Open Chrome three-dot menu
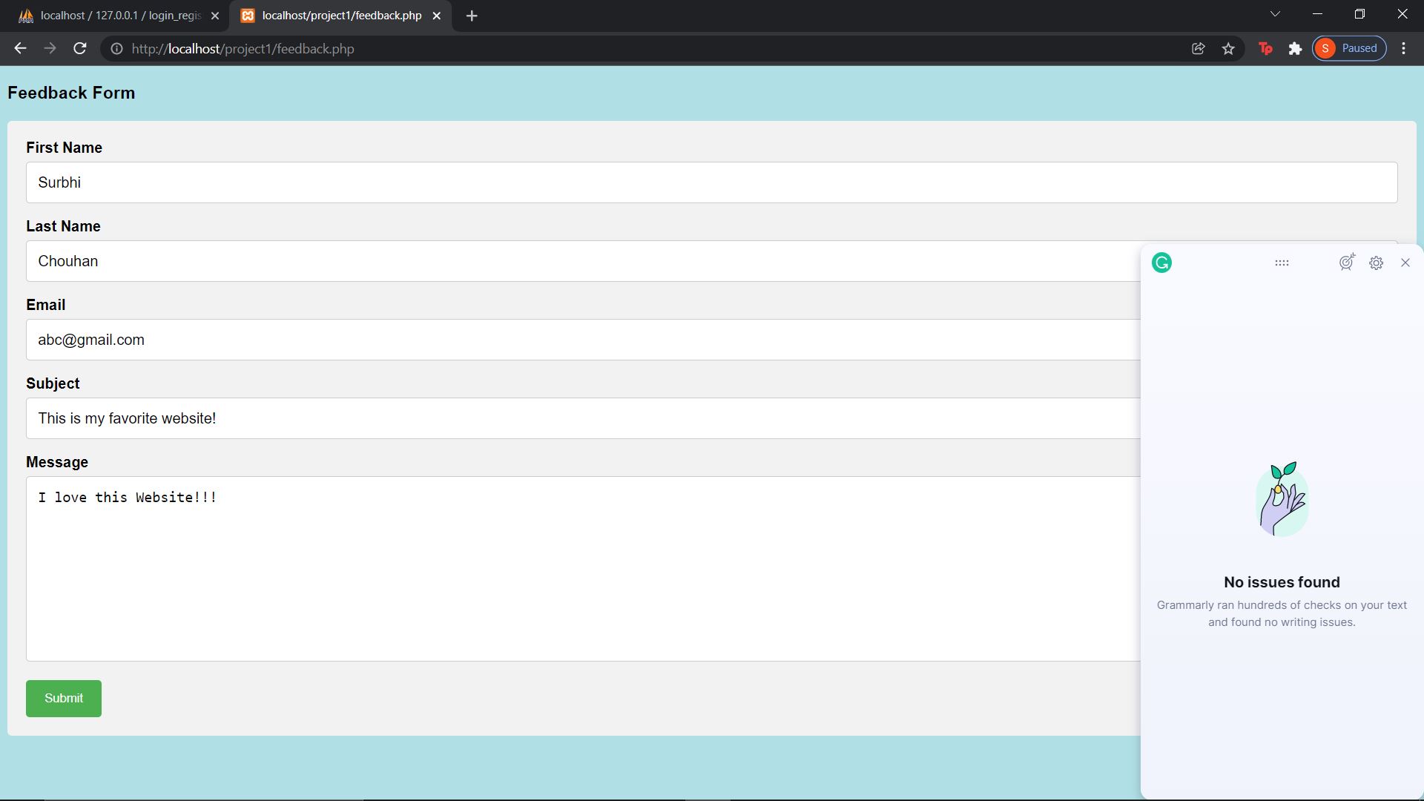The width and height of the screenshot is (1424, 801). pyautogui.click(x=1403, y=48)
